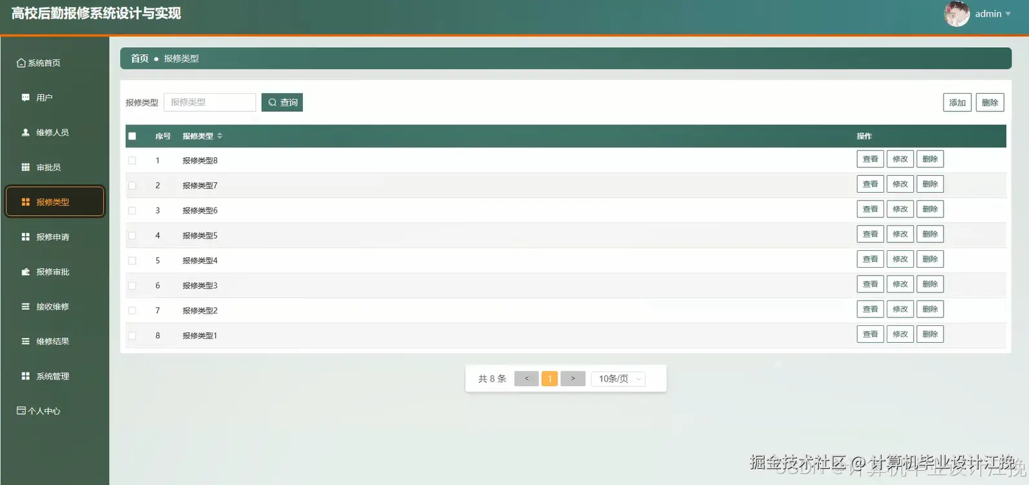
Task: Click the icon beside 系统管理
Action: point(26,376)
